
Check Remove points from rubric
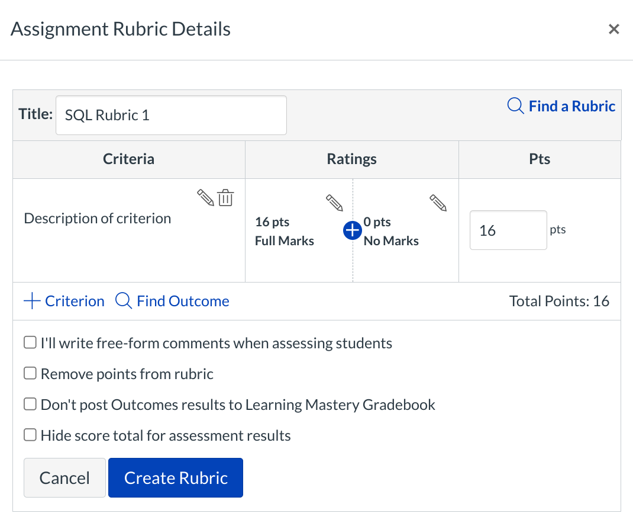coord(30,373)
